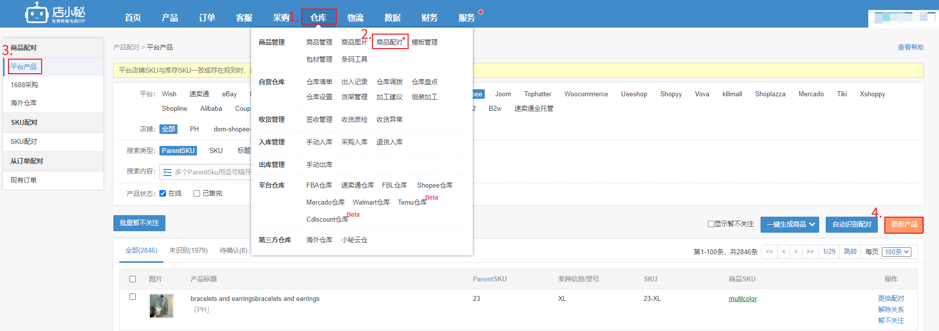
Task: Switch to the 未识别(1979) tab
Action: [189, 250]
